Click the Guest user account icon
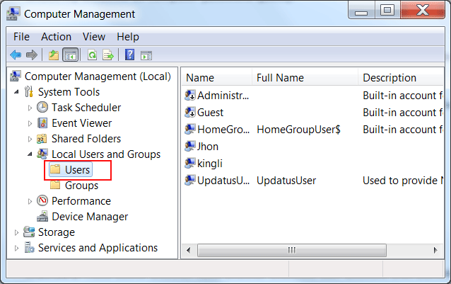451x284 pixels. click(x=190, y=113)
